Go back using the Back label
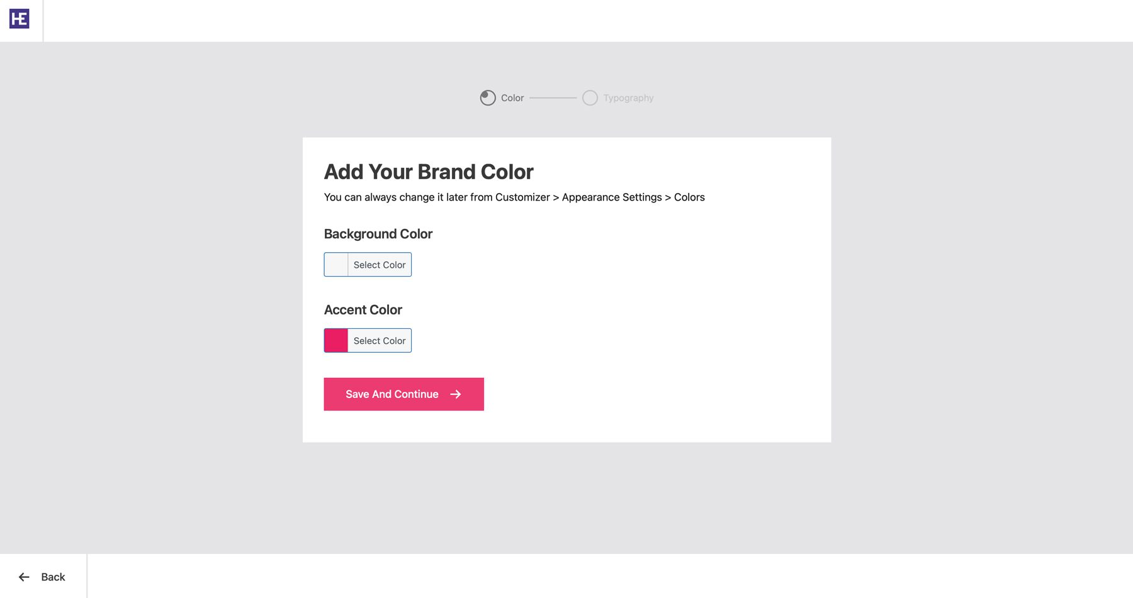Viewport: 1133px width, 598px height. click(x=53, y=577)
